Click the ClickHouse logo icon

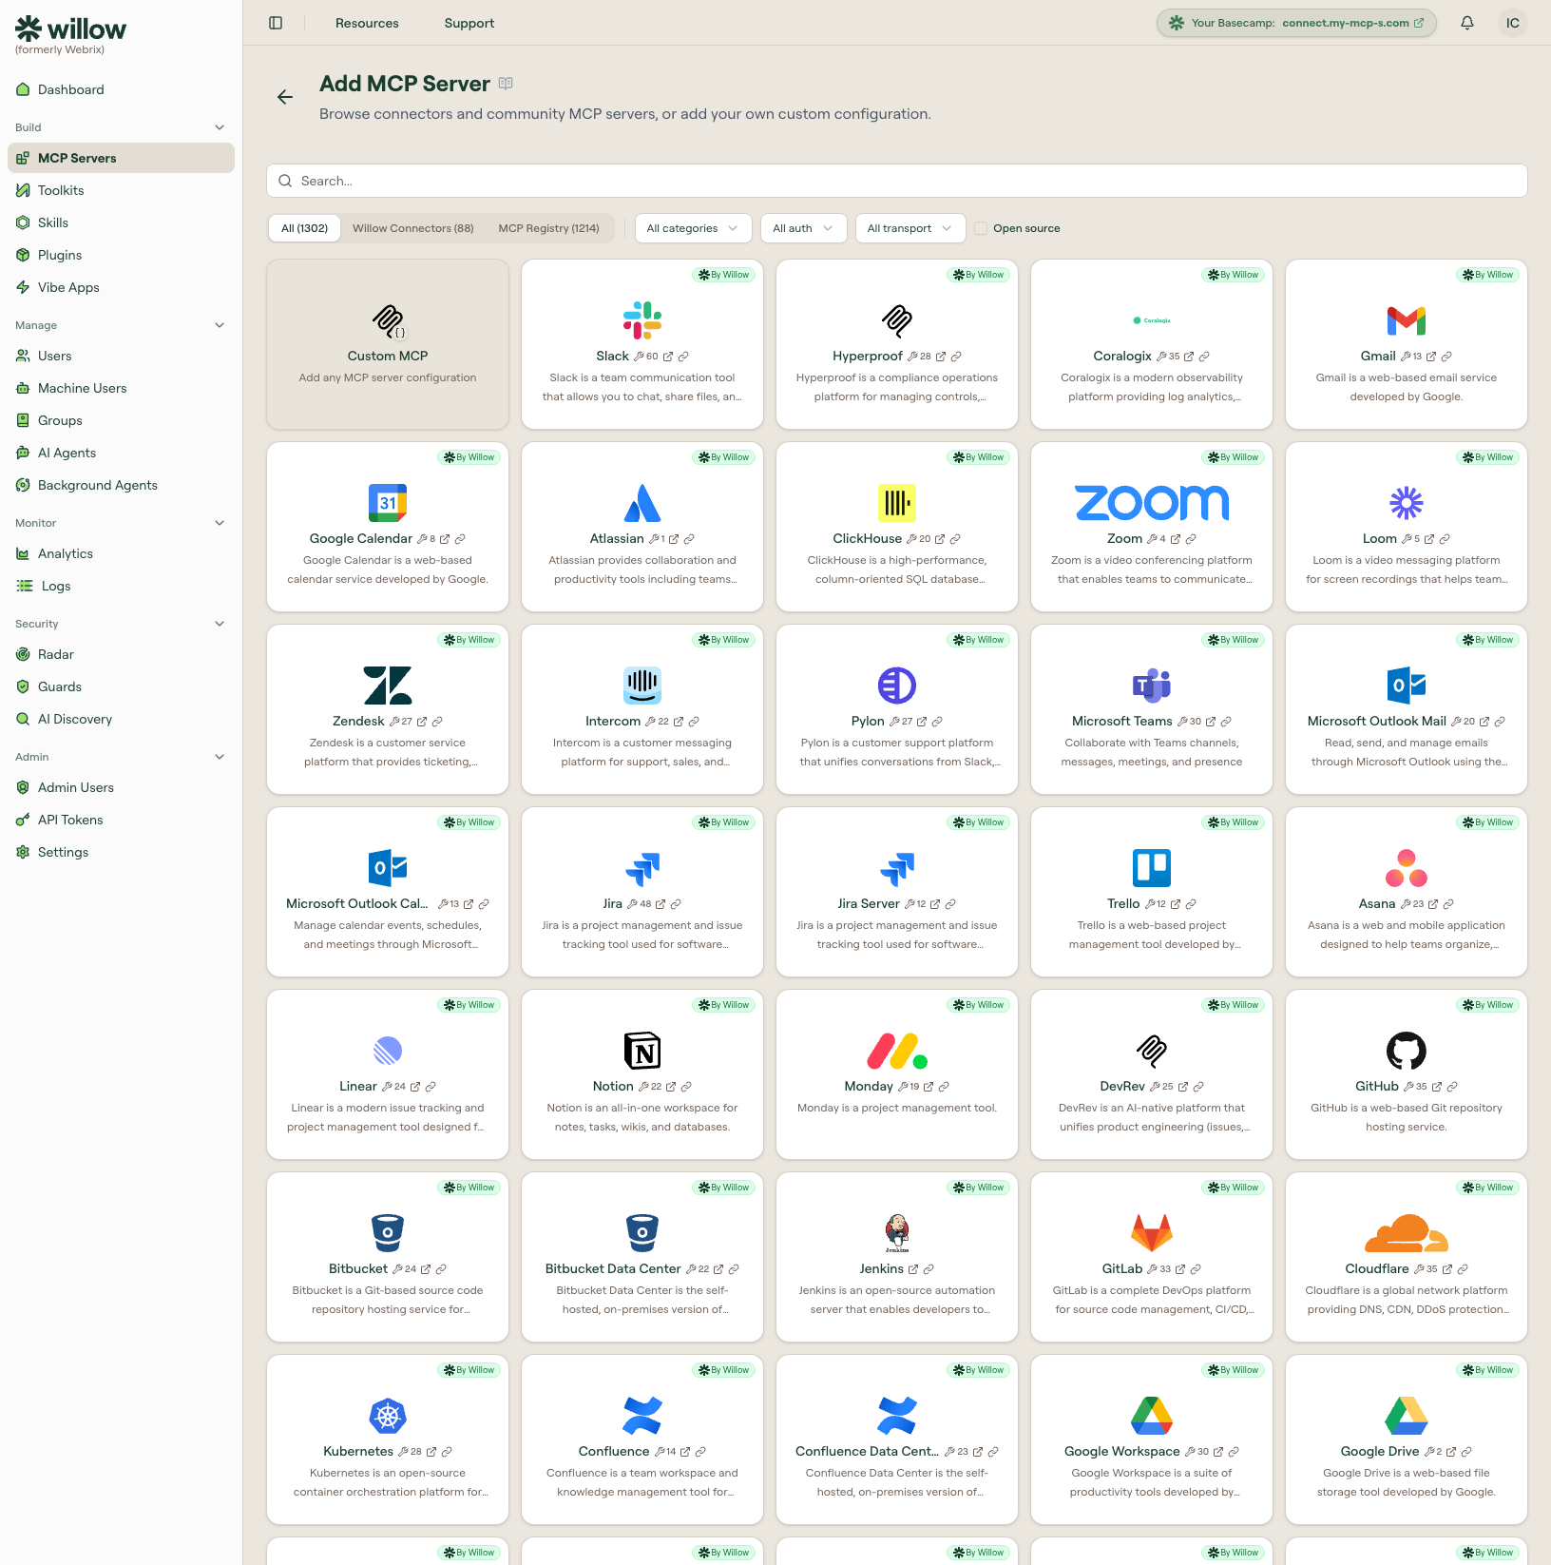(897, 503)
